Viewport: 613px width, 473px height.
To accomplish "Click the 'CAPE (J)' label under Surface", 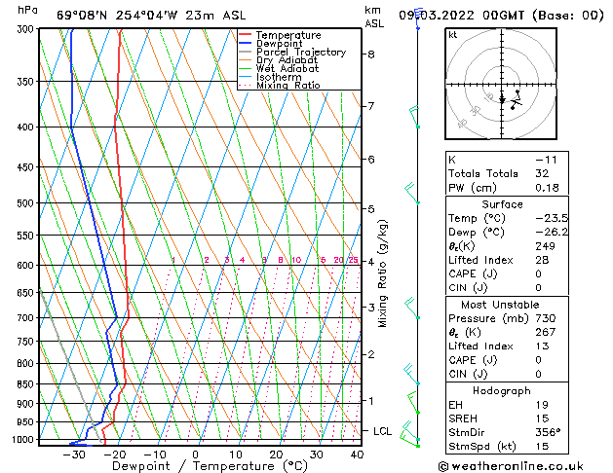I will tap(473, 273).
